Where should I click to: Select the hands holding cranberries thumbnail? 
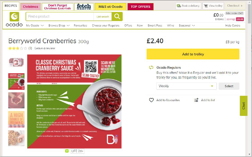[x=17, y=100]
